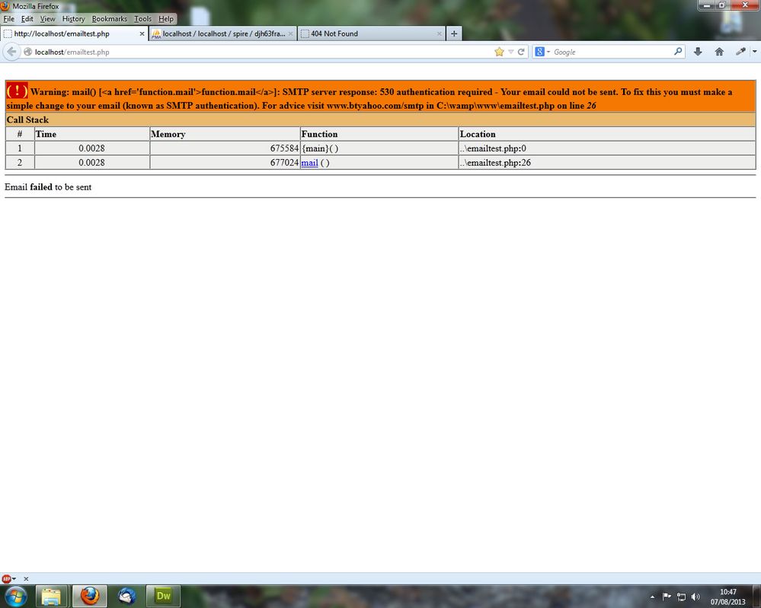The image size is (761, 608).
Task: Click the 'Email failed to be sent' text
Action: [48, 187]
